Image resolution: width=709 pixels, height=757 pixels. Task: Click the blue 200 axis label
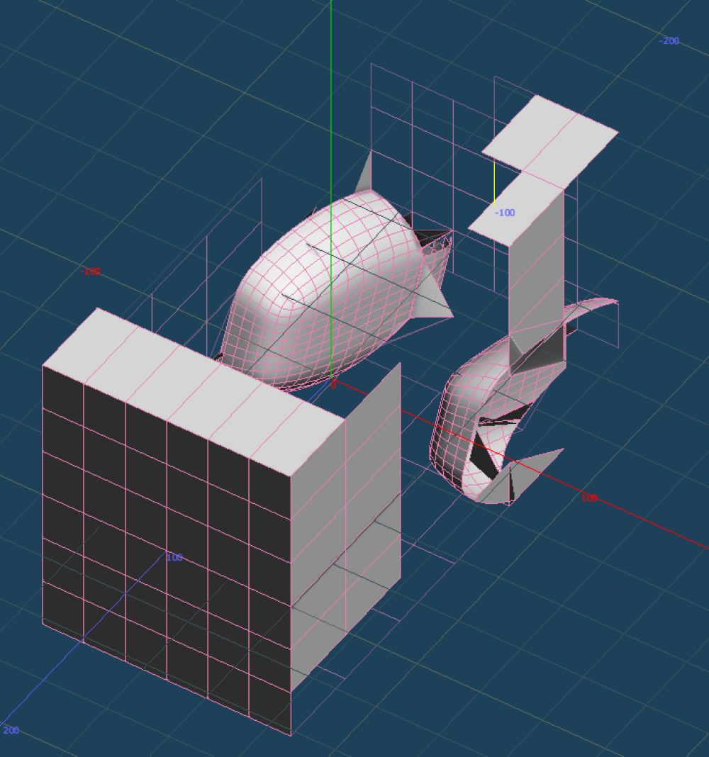tap(11, 731)
